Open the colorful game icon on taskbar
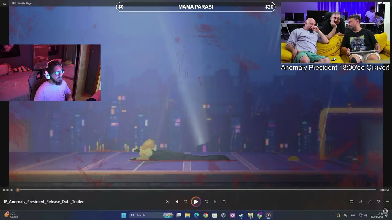This screenshot has height=220, width=392. click(251, 215)
